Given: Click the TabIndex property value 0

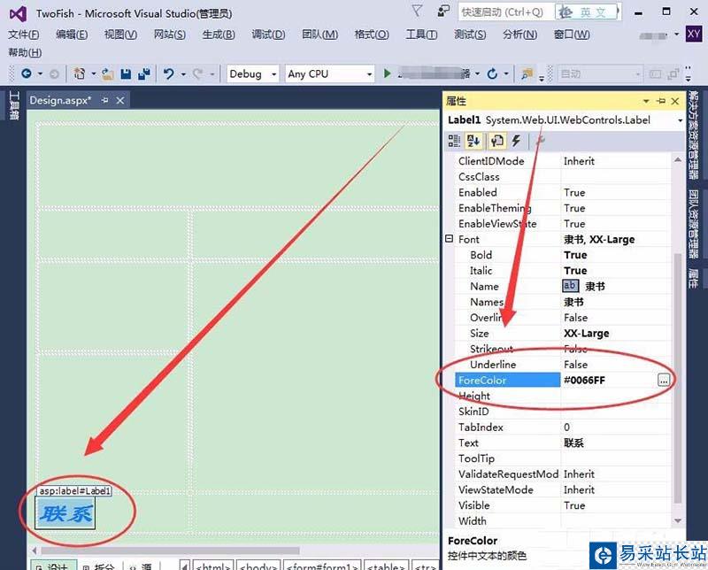Looking at the screenshot, I should 566,427.
